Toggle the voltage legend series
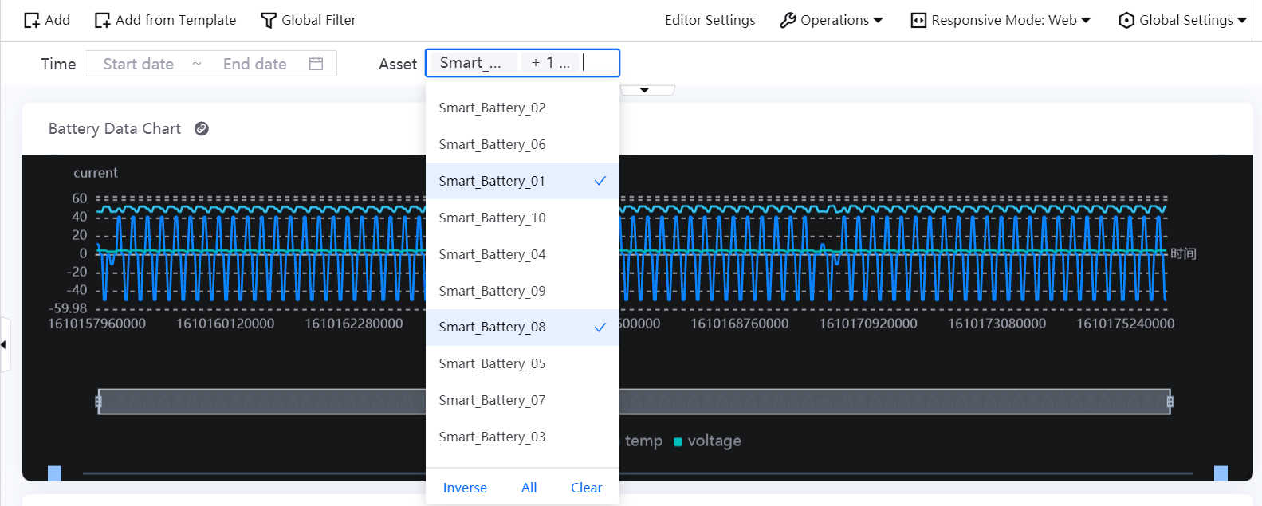 [707, 441]
